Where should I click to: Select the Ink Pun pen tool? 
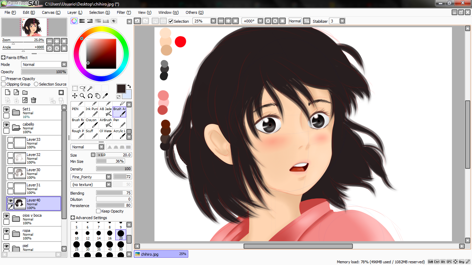click(x=92, y=111)
